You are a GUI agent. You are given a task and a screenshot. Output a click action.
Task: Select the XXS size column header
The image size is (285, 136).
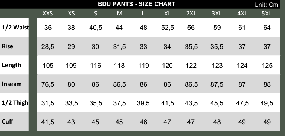tap(47, 14)
